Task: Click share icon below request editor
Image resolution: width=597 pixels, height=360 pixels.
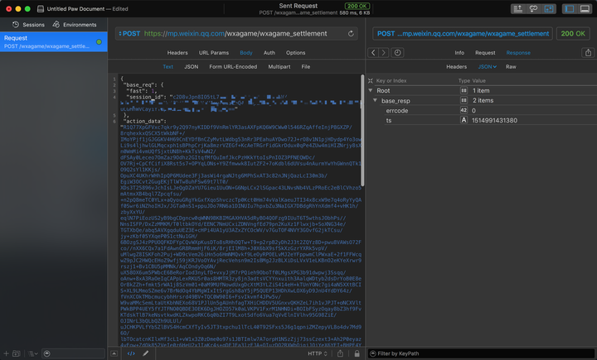Action: [x=340, y=353]
